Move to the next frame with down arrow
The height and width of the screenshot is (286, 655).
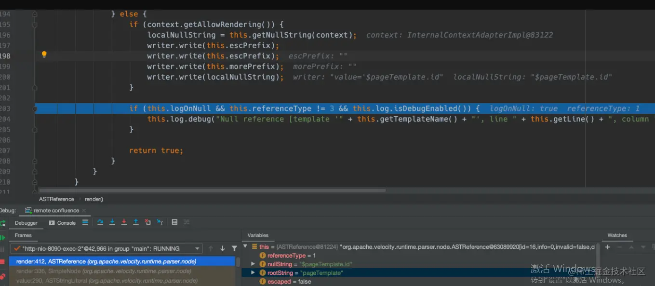click(223, 248)
